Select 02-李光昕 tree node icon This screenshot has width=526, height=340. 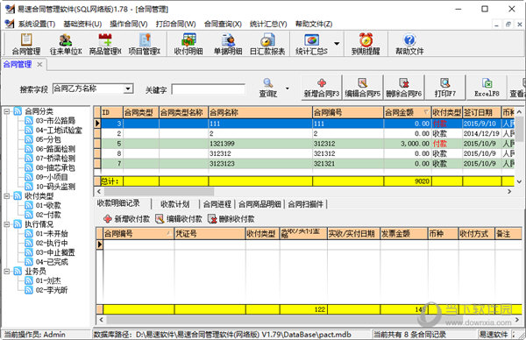pyautogui.click(x=29, y=290)
